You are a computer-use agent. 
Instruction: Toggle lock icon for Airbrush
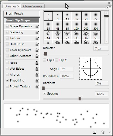point(37,75)
